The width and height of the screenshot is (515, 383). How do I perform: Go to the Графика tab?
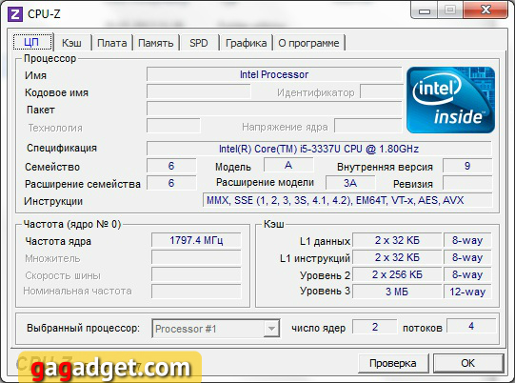coord(246,43)
